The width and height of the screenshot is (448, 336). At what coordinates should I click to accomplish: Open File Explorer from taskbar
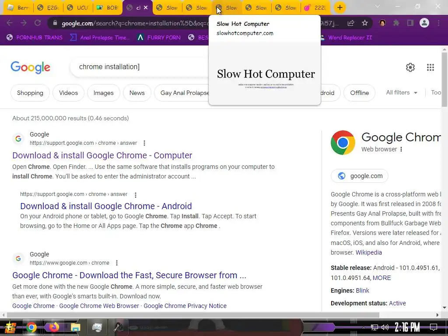[x=75, y=327]
